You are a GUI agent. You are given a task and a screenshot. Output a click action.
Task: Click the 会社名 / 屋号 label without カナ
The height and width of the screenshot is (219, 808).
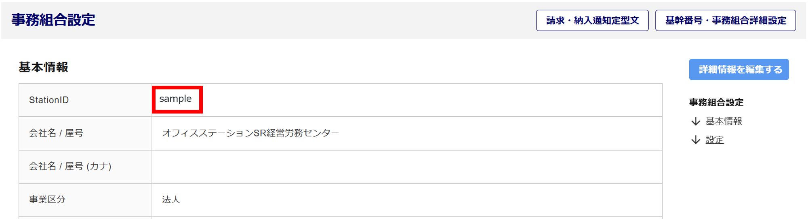(x=56, y=133)
